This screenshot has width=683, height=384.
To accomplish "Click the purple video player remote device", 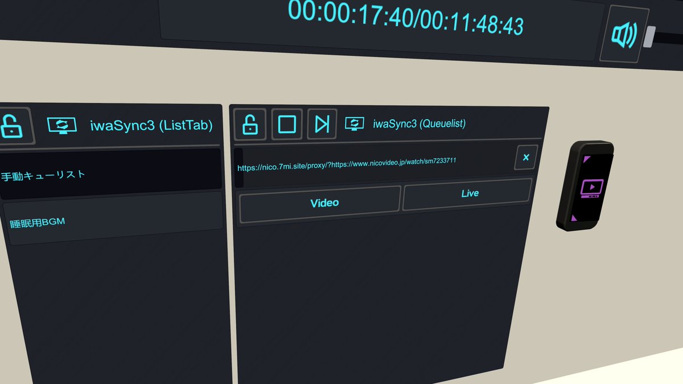I will coord(586,185).
